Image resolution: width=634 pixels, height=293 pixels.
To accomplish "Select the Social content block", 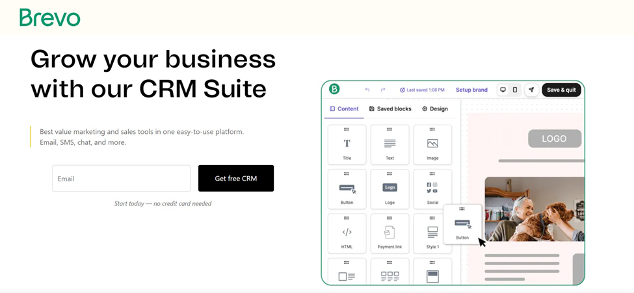I will (x=432, y=189).
